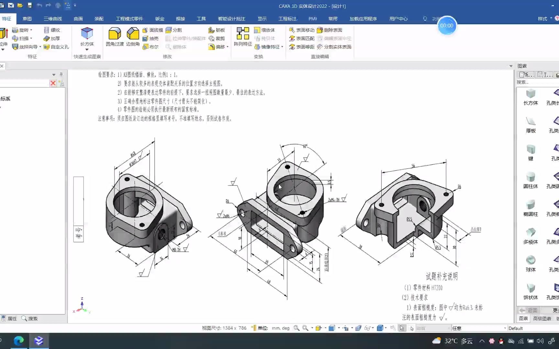Expand the 镜像特征 dropdown arrow

pos(282,47)
